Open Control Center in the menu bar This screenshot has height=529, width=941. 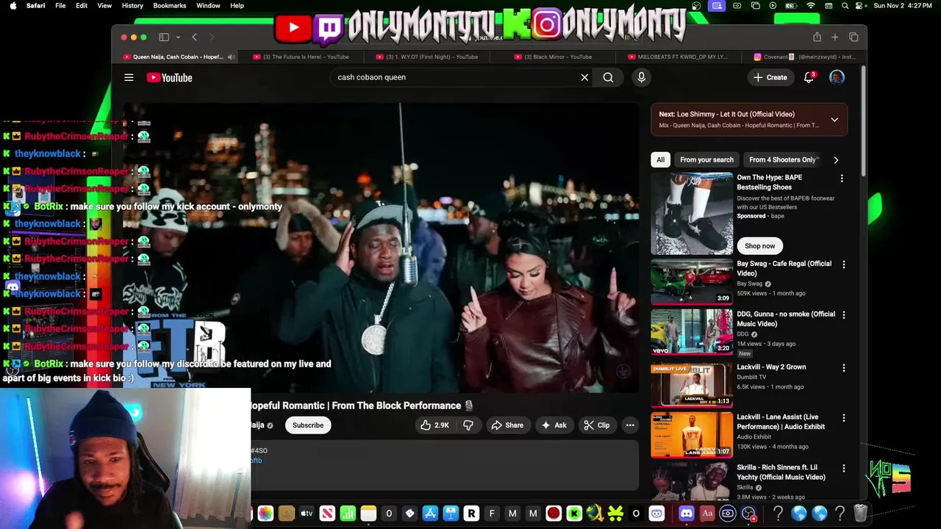click(859, 5)
